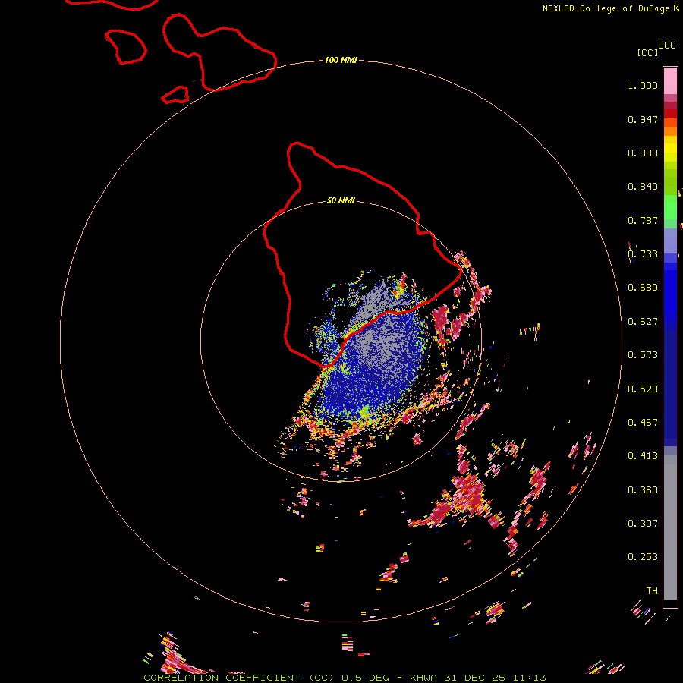Click the TH threshold label at the legend bottom
Screen dimensions: 683x683
pyautogui.click(x=652, y=591)
